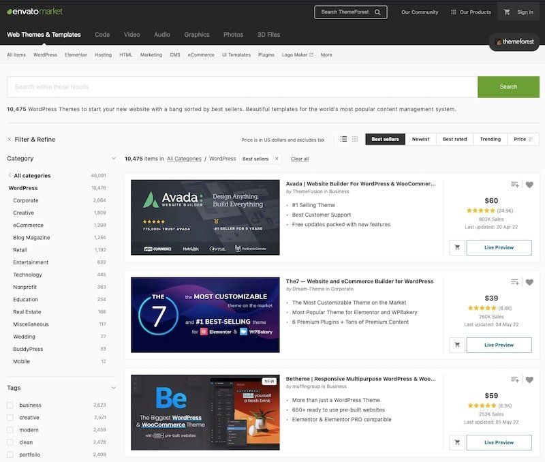Viewport: 545px width, 462px height.
Task: Tick the clean tag checkbox
Action: pos(10,442)
